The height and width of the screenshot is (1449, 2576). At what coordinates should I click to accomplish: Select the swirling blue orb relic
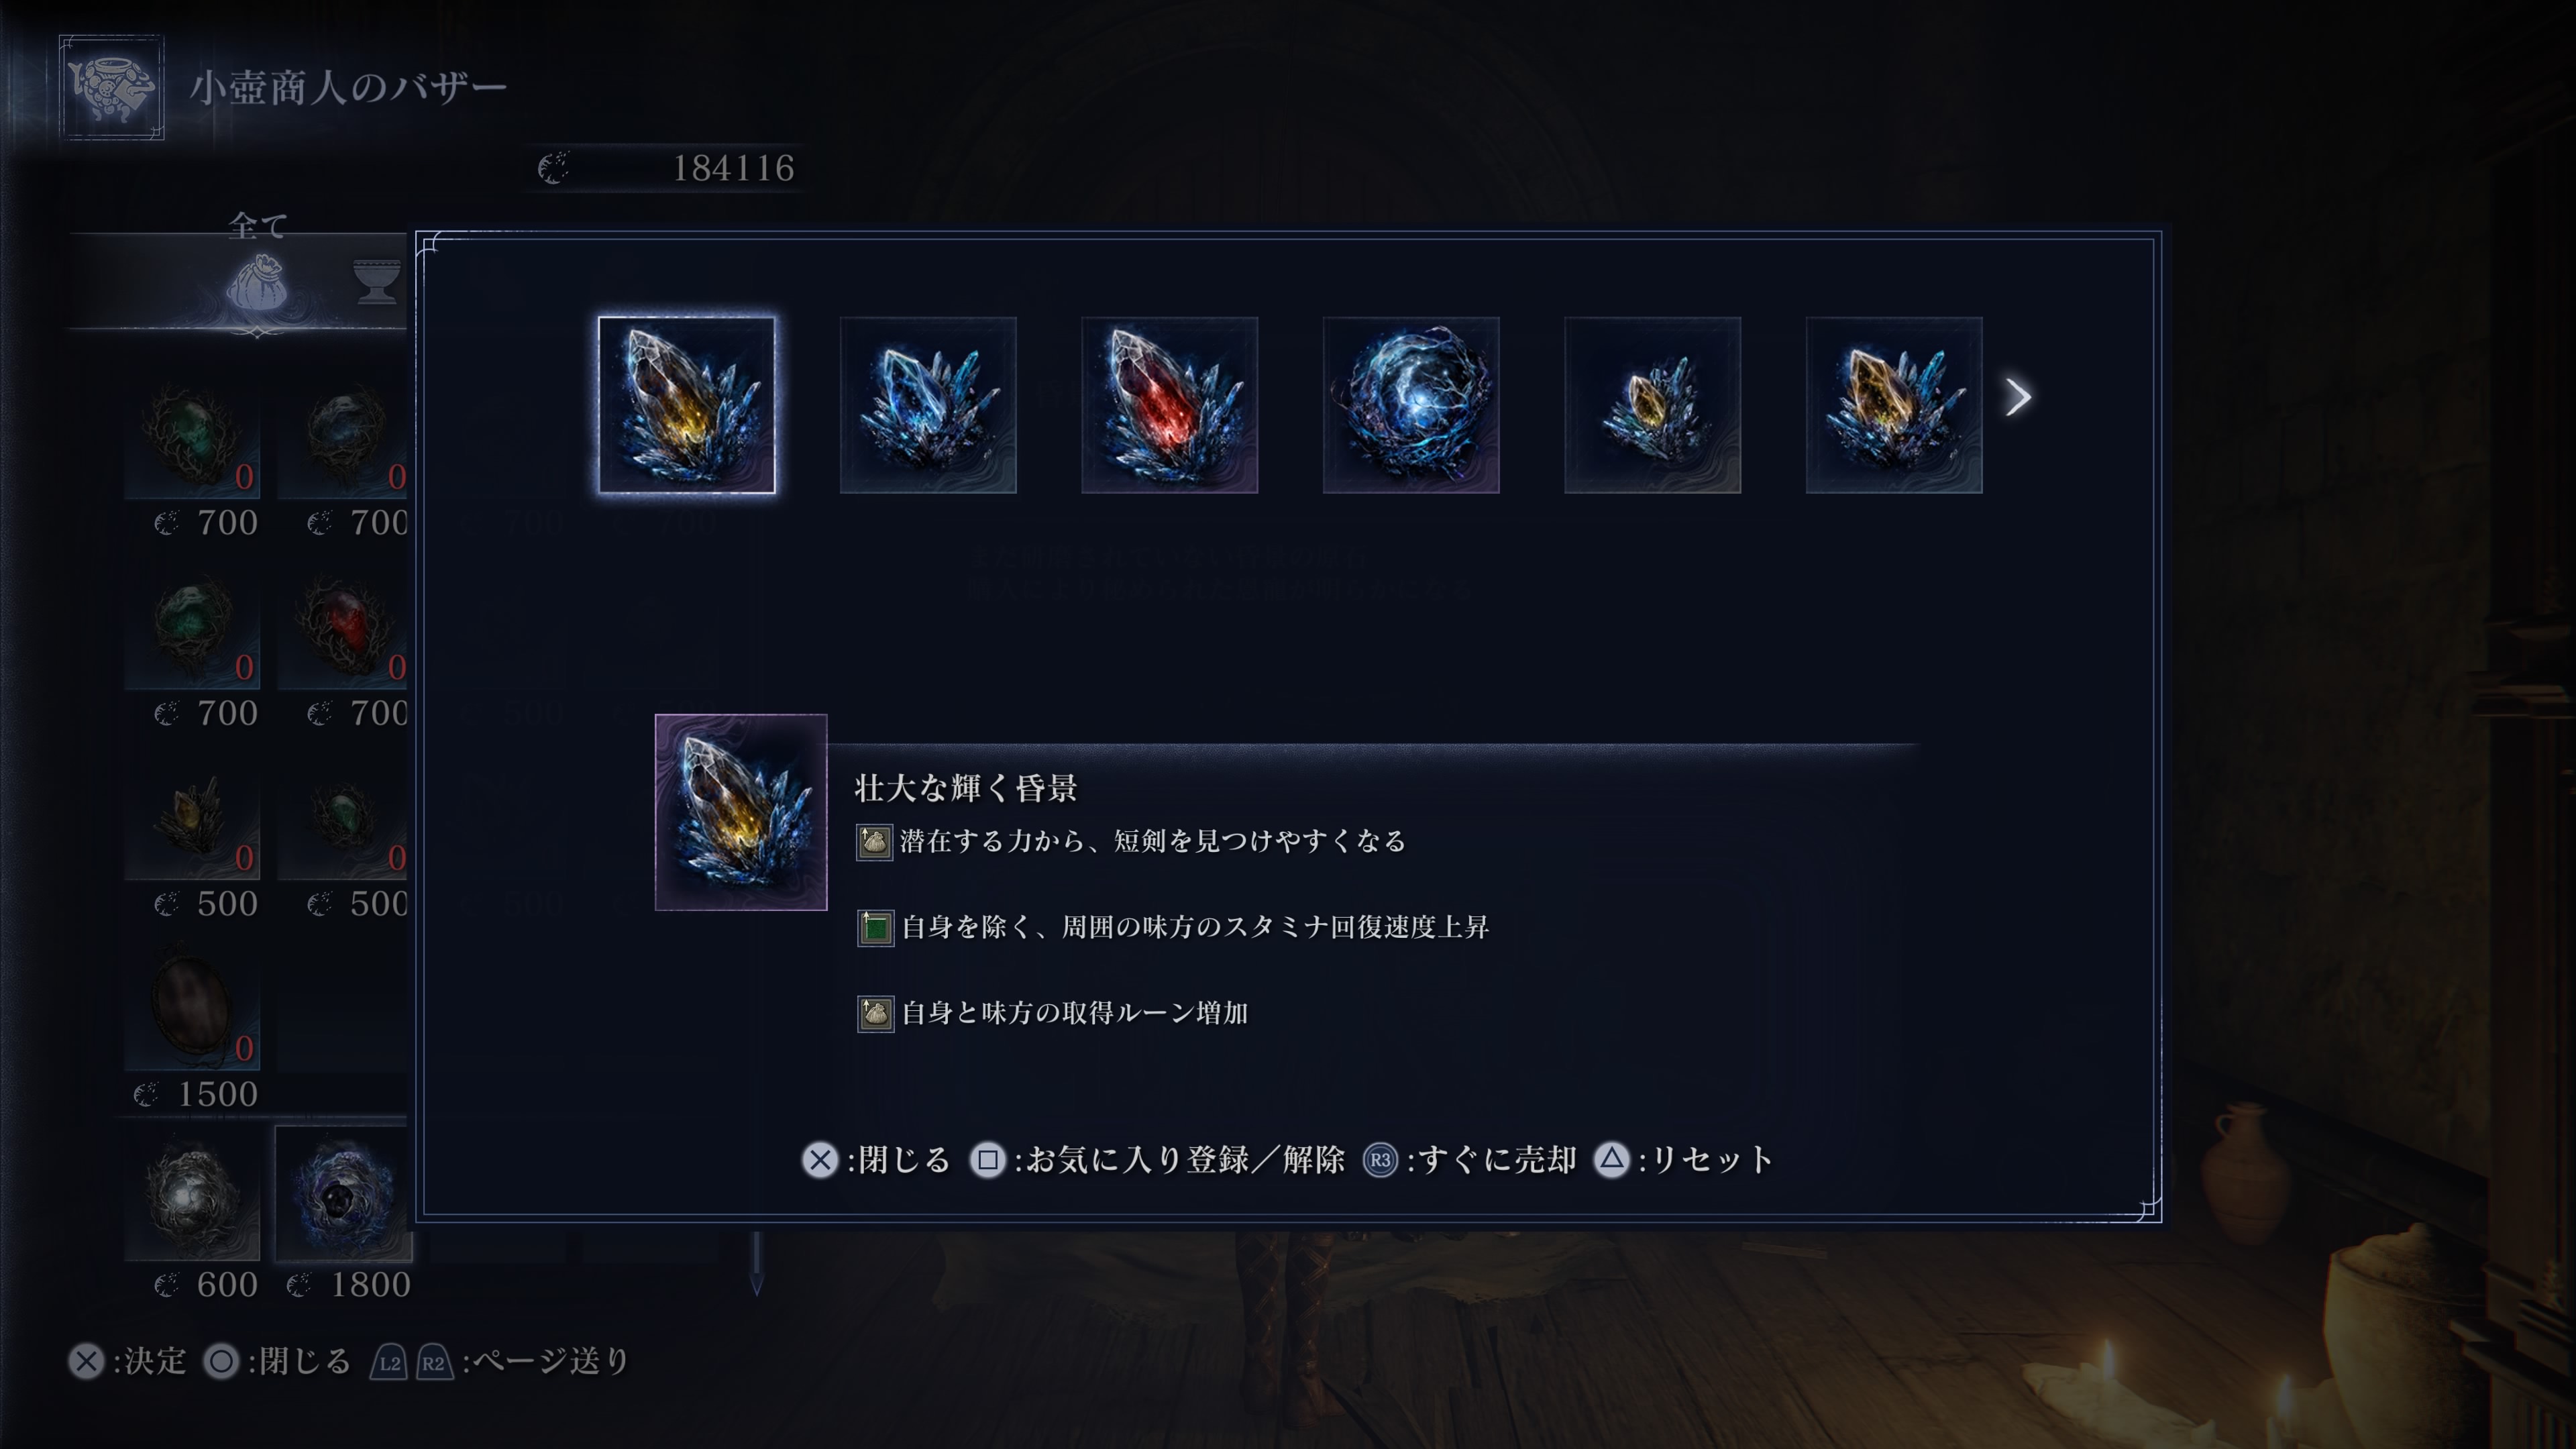pos(1411,405)
